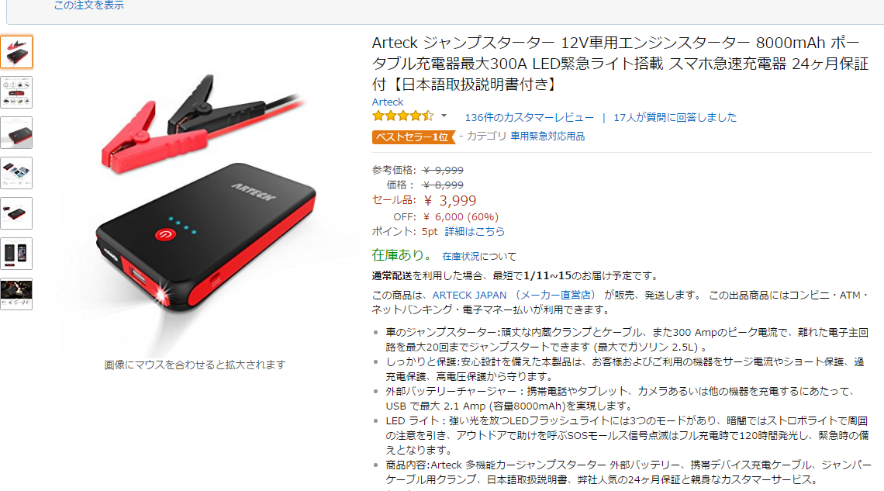Image resolution: width=884 pixels, height=491 pixels.
Task: Select the fifth thumbnail of red-edged battery
Action: click(16, 213)
